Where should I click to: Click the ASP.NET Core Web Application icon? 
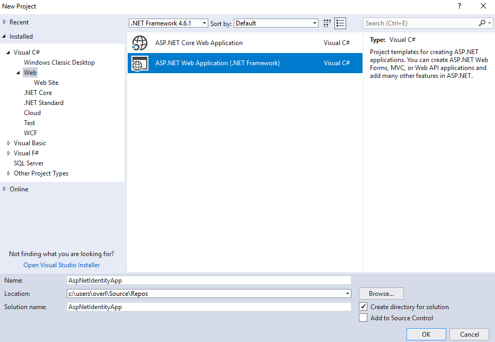click(x=140, y=43)
